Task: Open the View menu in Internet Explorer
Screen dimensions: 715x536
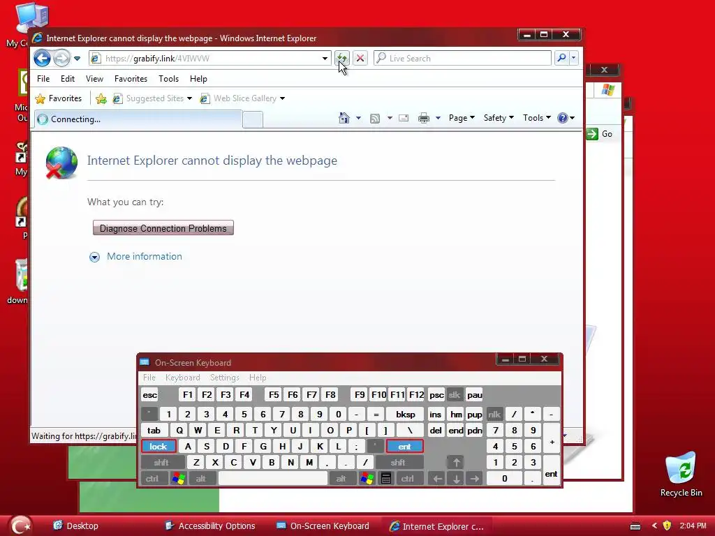Action: [x=94, y=79]
